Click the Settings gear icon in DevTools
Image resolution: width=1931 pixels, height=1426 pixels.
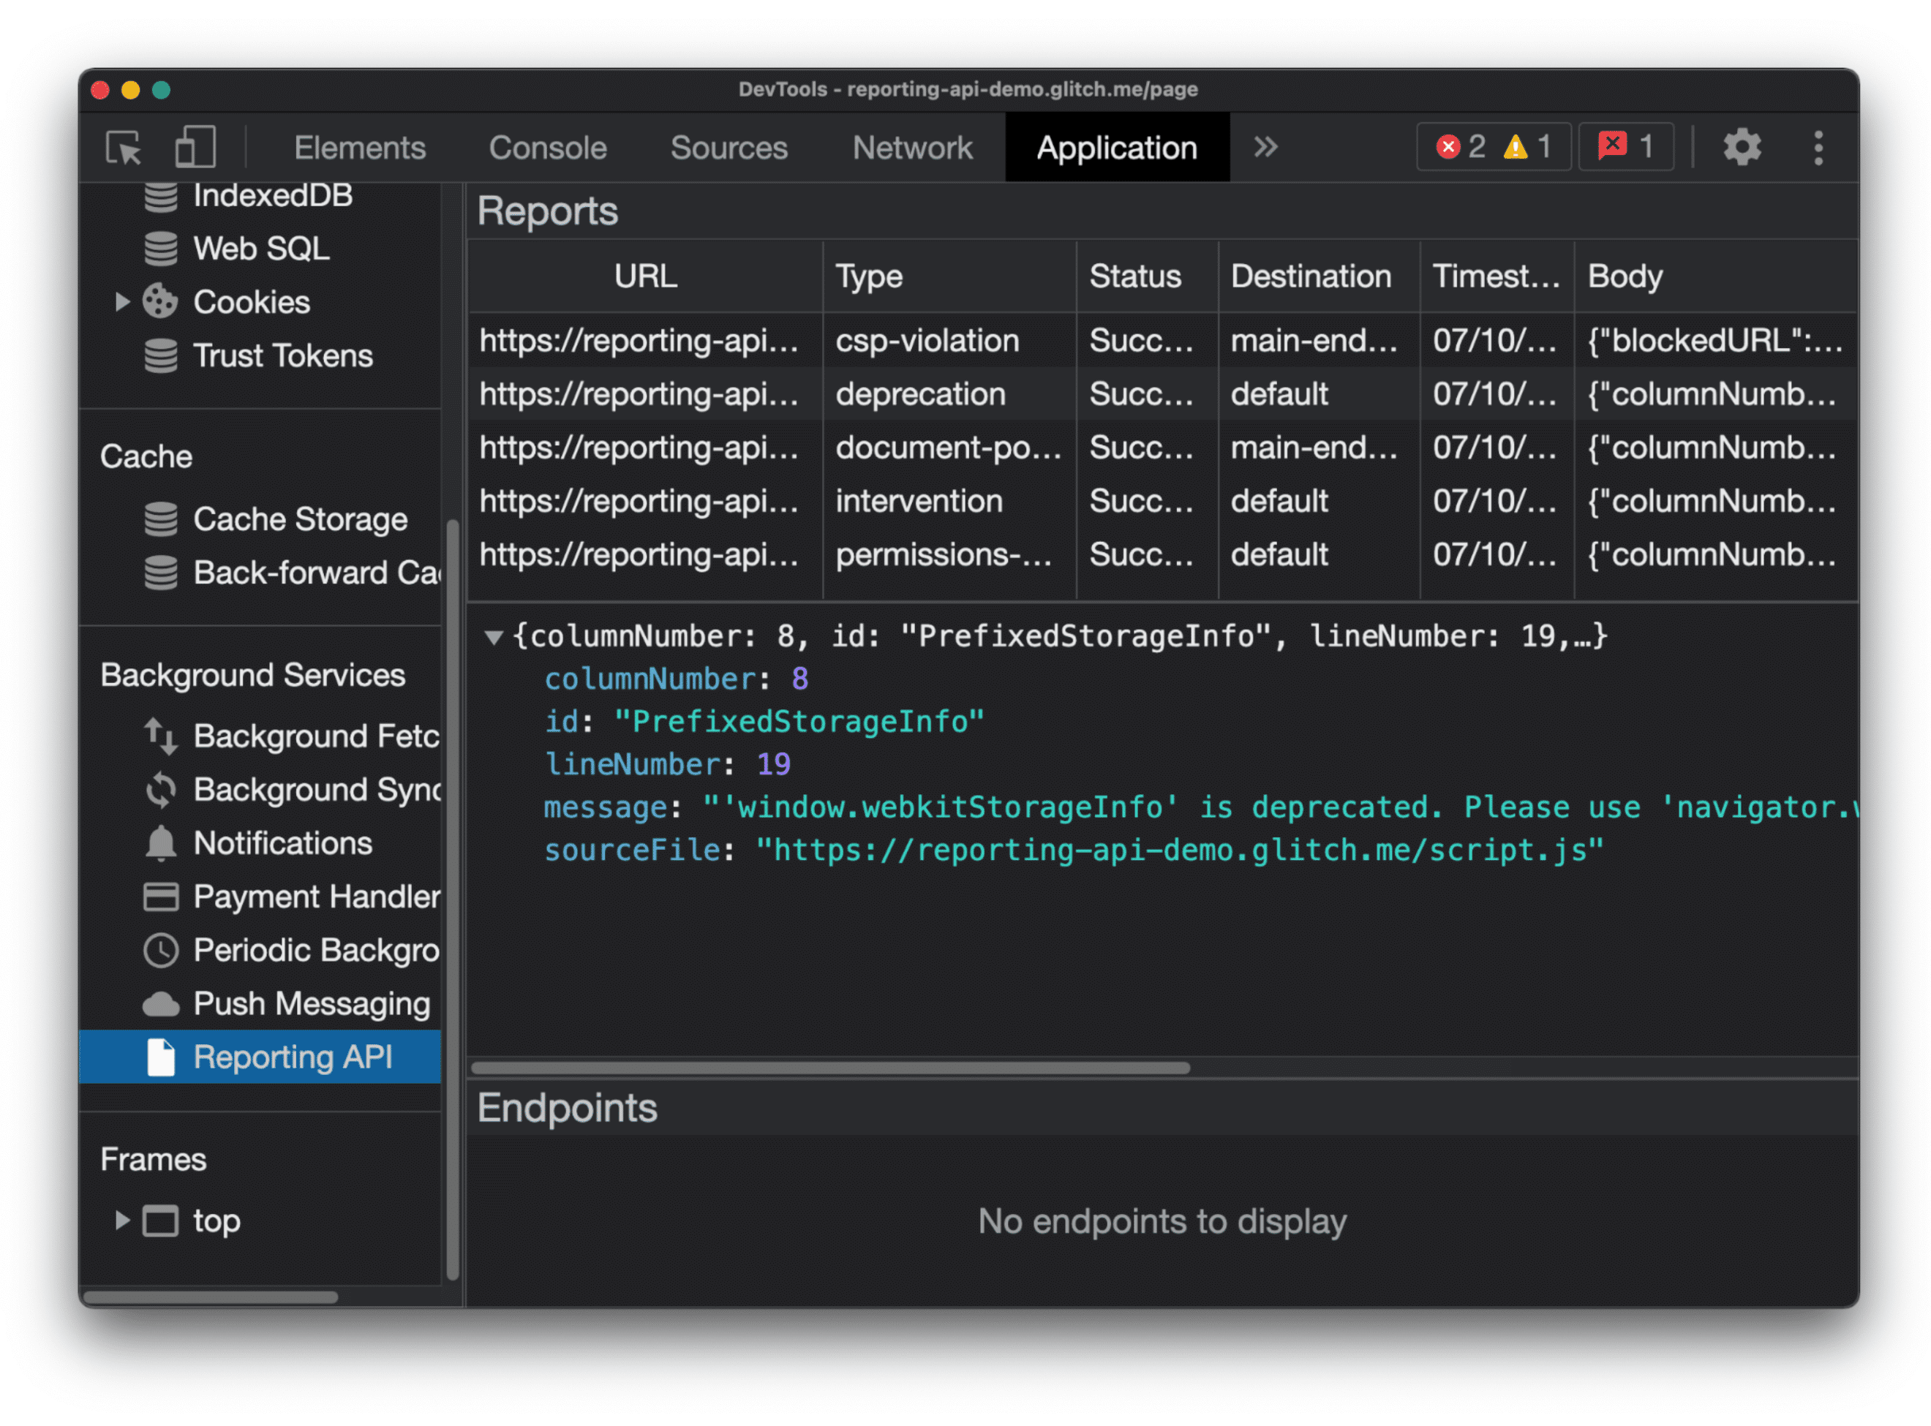coord(1742,148)
